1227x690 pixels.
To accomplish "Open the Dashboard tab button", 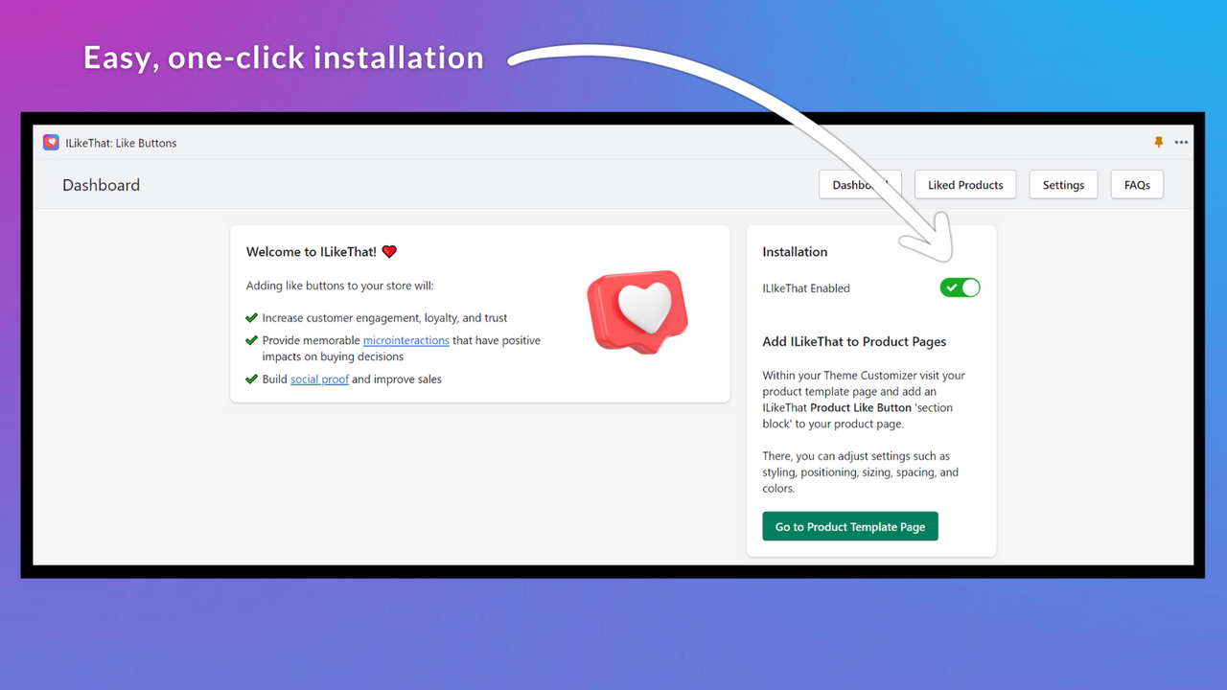I will point(860,185).
